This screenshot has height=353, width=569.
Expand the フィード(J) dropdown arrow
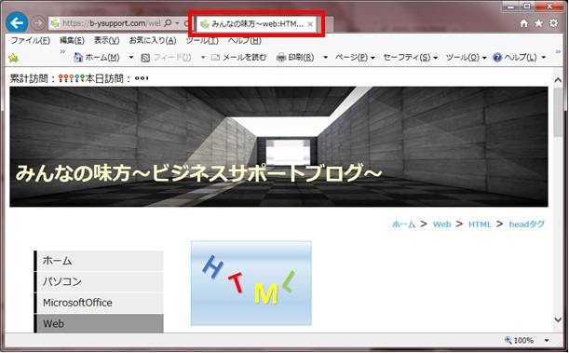202,58
